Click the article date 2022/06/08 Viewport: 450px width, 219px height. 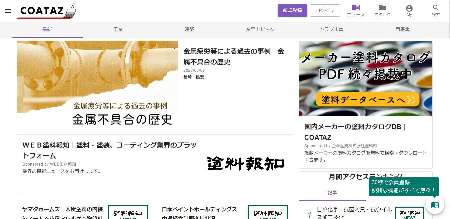point(194,70)
